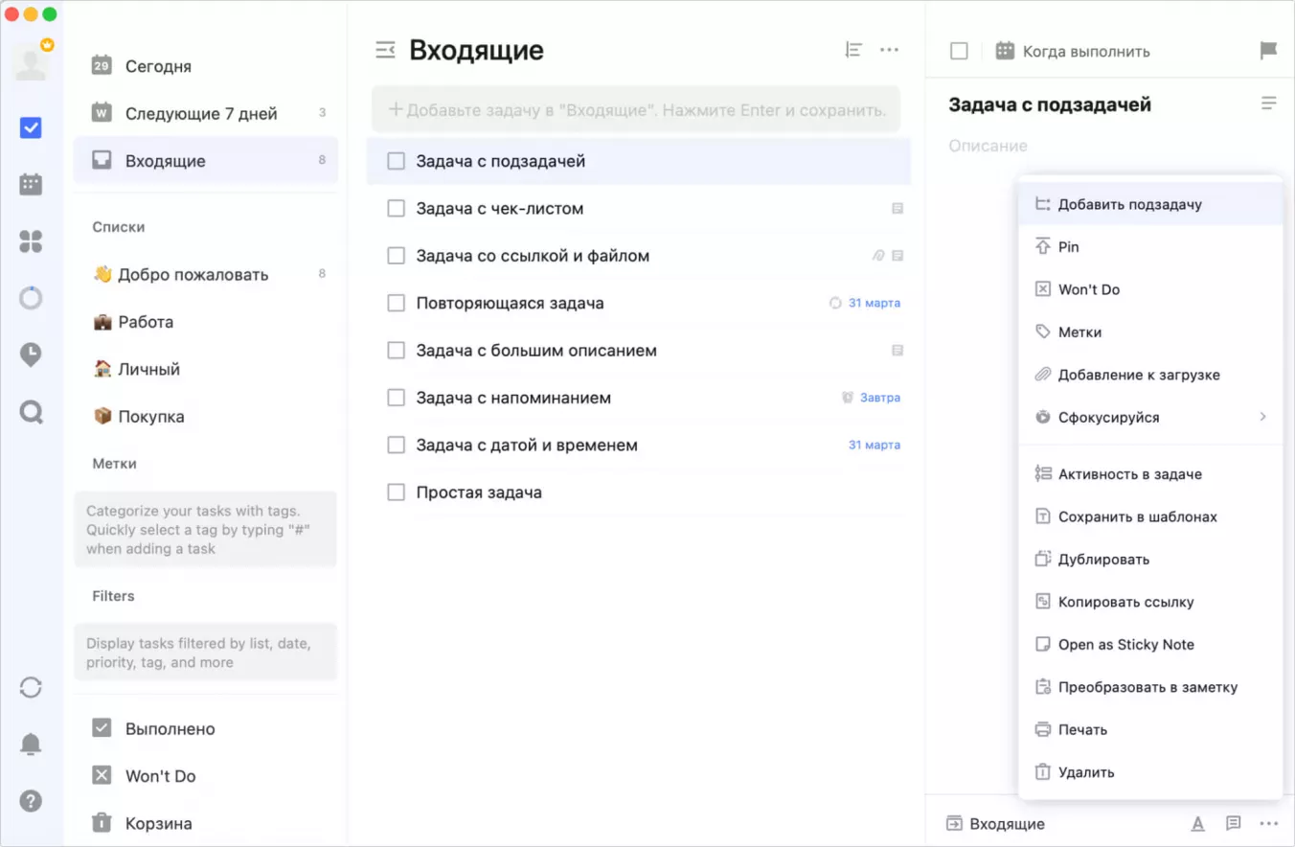1295x847 pixels.
Task: Open the Личный list
Action: coord(206,369)
